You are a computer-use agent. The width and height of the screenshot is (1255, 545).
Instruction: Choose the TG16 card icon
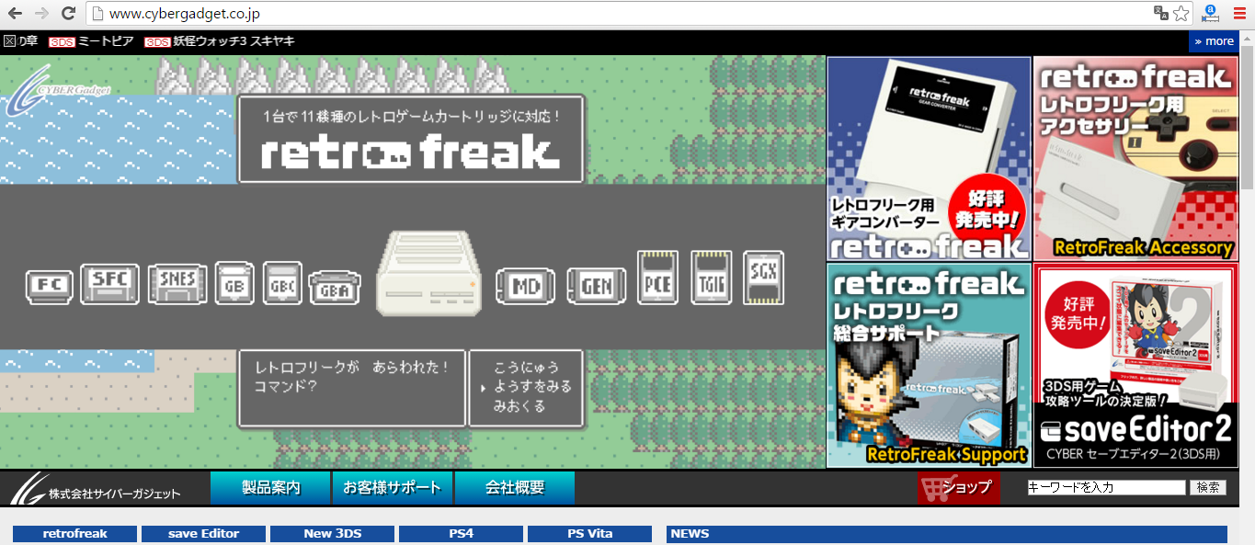point(710,278)
